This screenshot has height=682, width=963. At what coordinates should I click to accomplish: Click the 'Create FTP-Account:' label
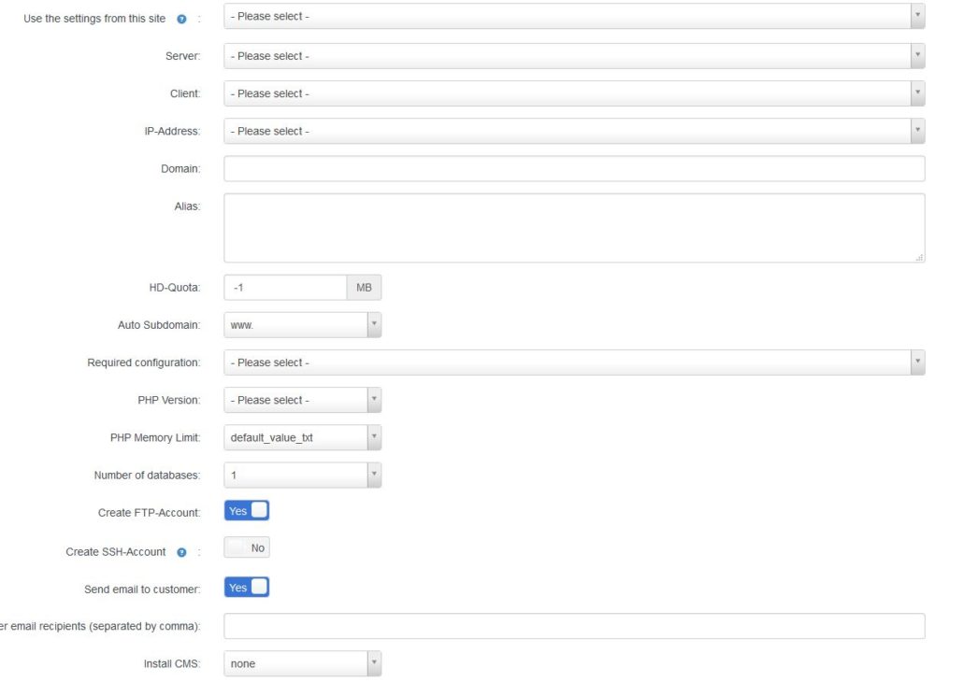(150, 513)
